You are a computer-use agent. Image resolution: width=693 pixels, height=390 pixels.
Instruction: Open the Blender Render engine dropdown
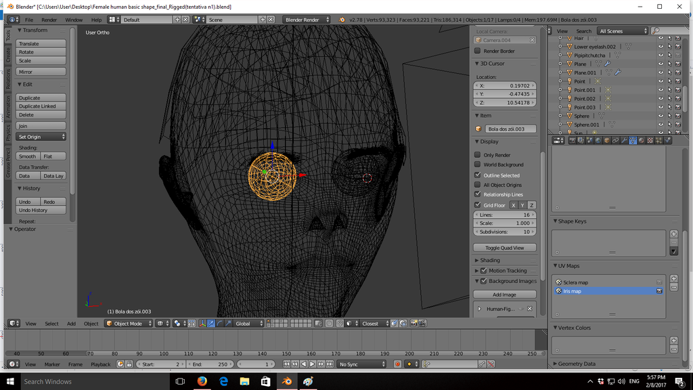(307, 20)
